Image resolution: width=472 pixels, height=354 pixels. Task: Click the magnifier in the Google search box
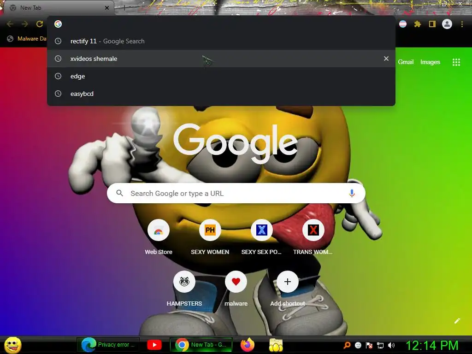pyautogui.click(x=119, y=193)
